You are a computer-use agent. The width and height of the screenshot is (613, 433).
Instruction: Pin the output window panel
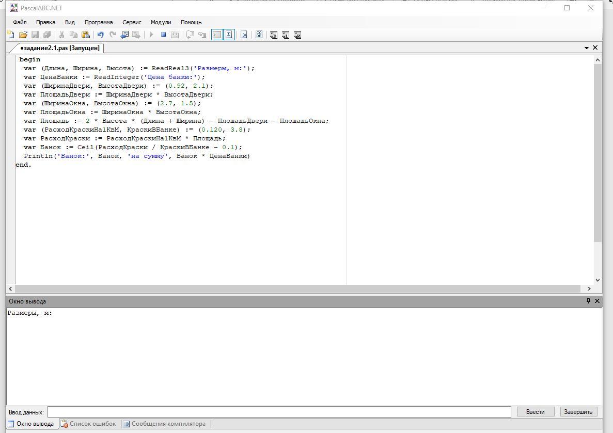pyautogui.click(x=588, y=301)
